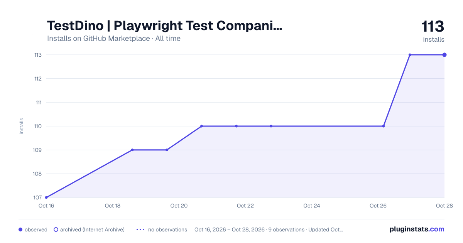Click the 'no observations' dashed line legend icon
The width and height of the screenshot is (463, 243).
(x=140, y=229)
